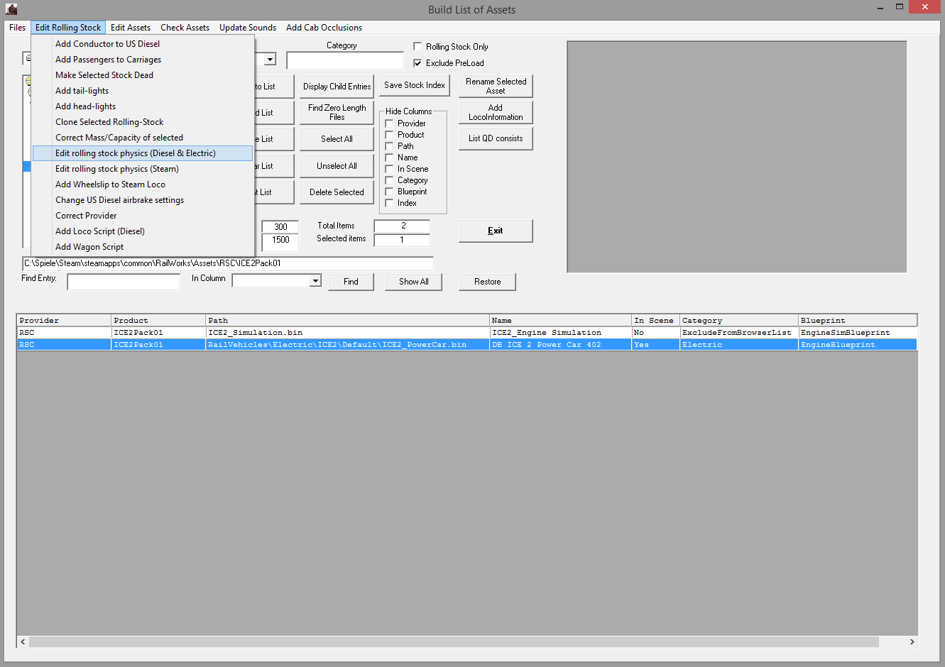Click the Unselect All button

[337, 166]
